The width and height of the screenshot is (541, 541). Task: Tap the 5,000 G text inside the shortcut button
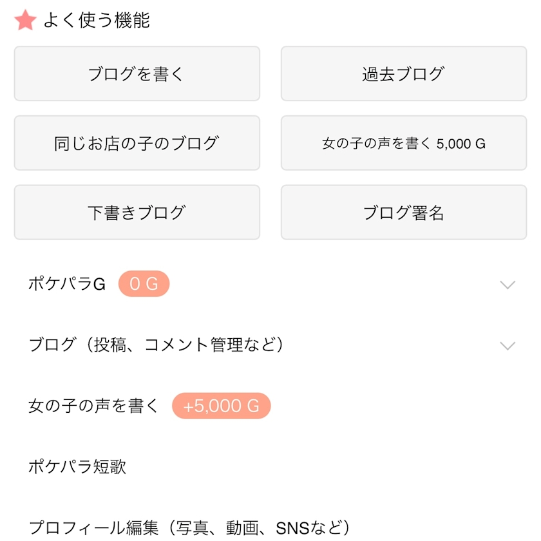click(x=461, y=144)
